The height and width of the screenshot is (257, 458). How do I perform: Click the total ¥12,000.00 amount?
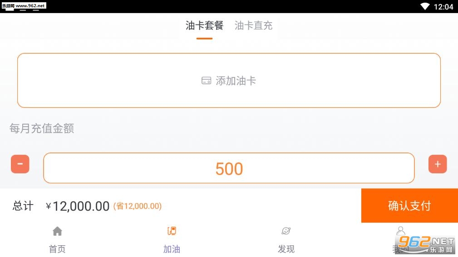(x=78, y=206)
